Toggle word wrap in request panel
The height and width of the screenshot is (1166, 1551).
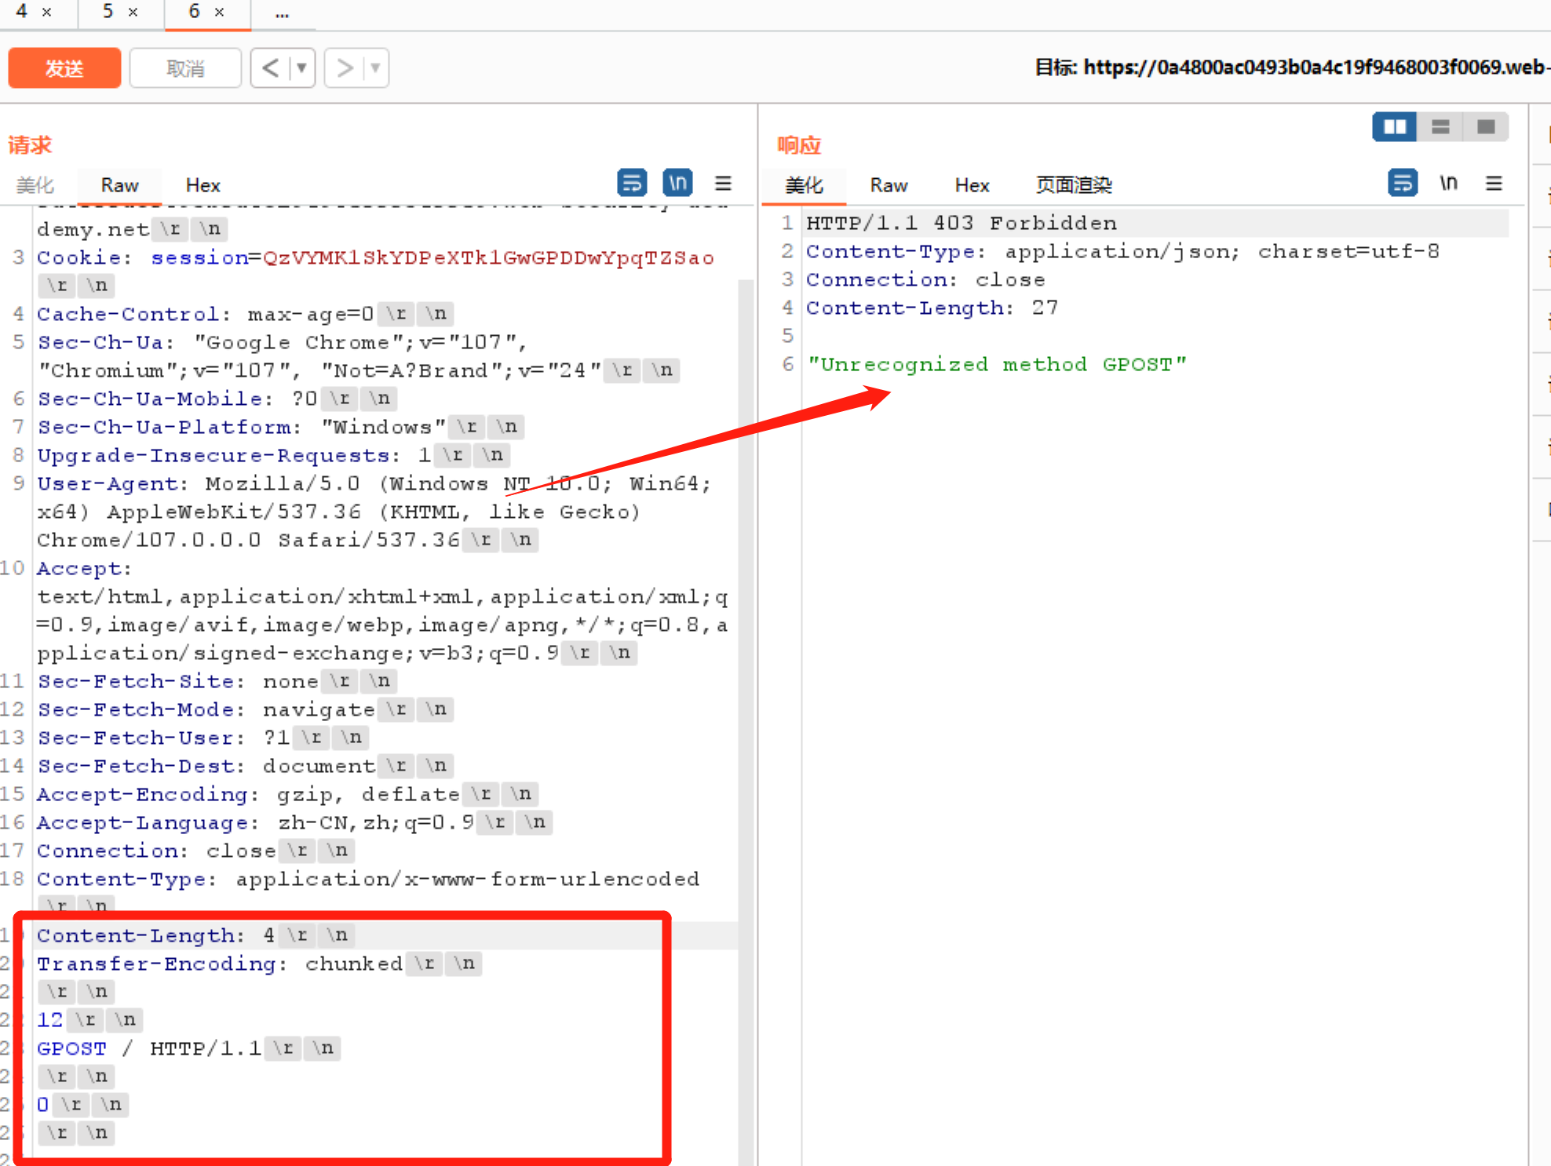coord(632,183)
